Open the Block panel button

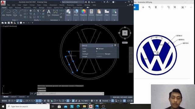(x=76, y=13)
